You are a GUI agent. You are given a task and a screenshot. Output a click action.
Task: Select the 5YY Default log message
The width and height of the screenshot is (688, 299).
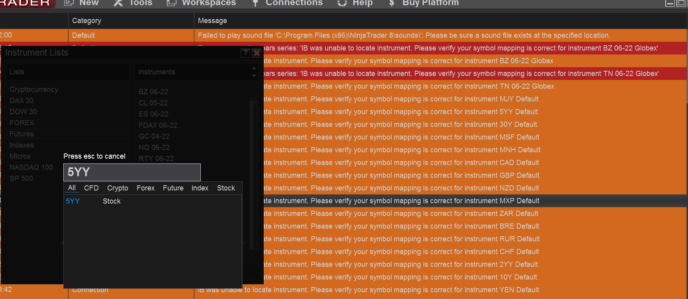click(475, 112)
